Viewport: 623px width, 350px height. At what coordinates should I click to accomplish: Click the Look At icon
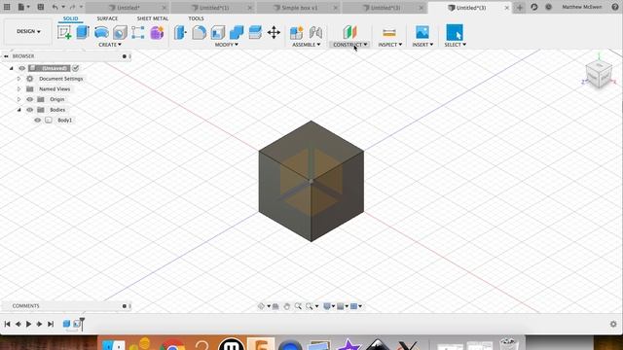tap(275, 306)
